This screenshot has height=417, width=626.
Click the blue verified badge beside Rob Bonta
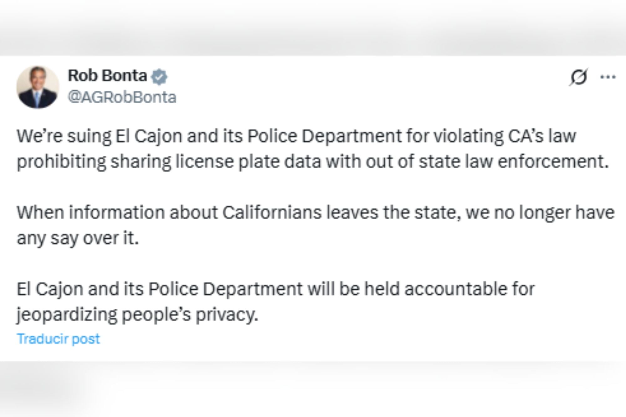point(159,77)
